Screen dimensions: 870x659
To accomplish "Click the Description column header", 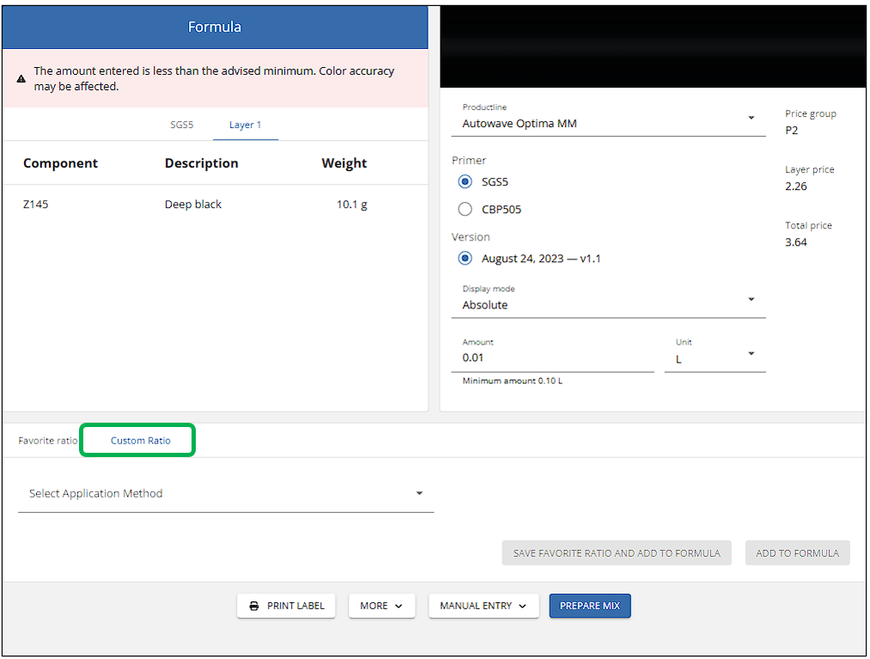I will 202,163.
